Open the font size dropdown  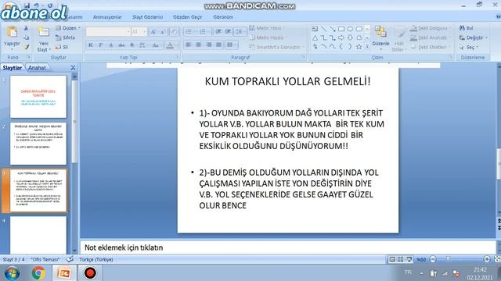(145, 32)
